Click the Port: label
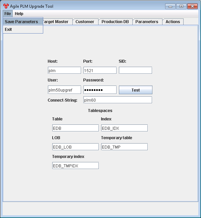201x218 pixels. pos(88,61)
